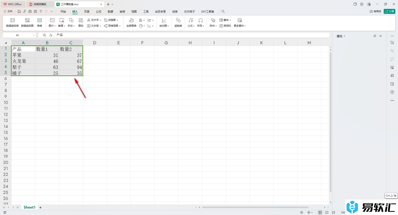Pin the 属性 properties panel
Viewport: 398px width, 215px height.
point(375,36)
